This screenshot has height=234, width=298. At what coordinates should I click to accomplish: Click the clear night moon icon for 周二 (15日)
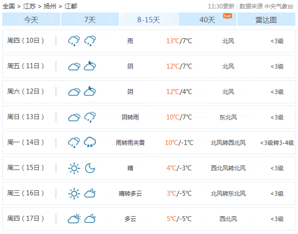(x=90, y=168)
